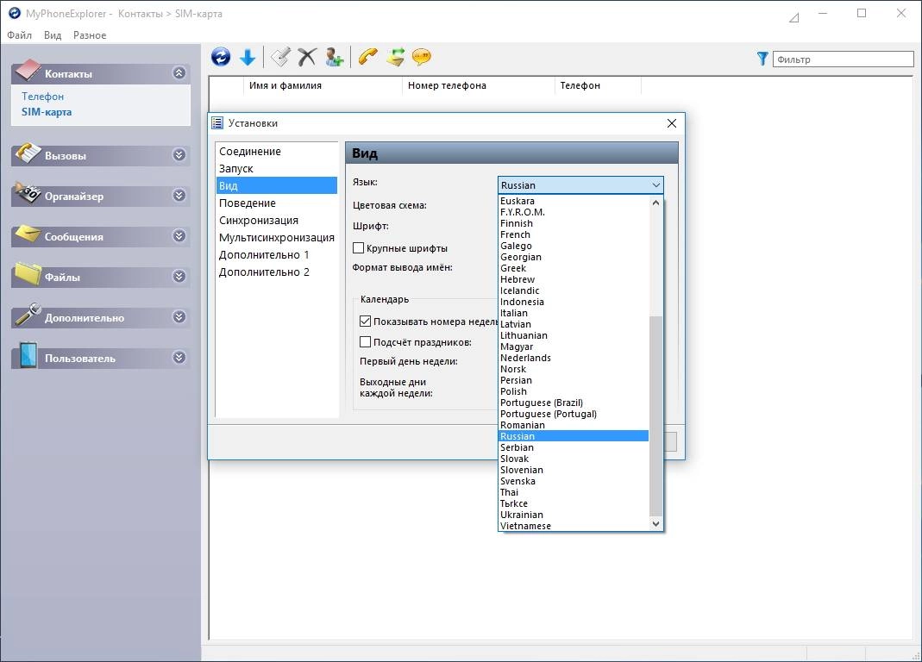Screen dimensions: 922x662
Task: Choose Ukrainian from language list
Action: point(574,515)
